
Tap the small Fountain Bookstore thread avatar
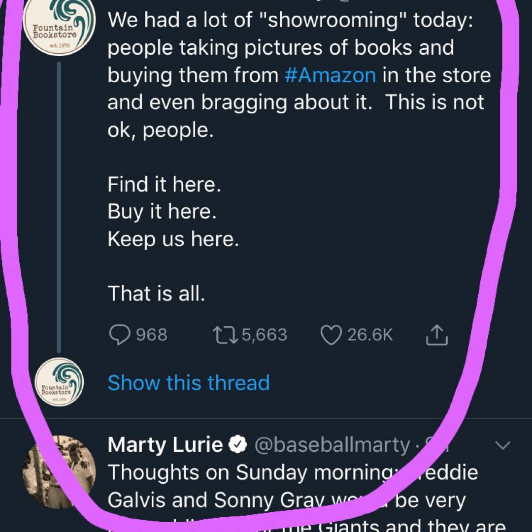click(x=61, y=384)
